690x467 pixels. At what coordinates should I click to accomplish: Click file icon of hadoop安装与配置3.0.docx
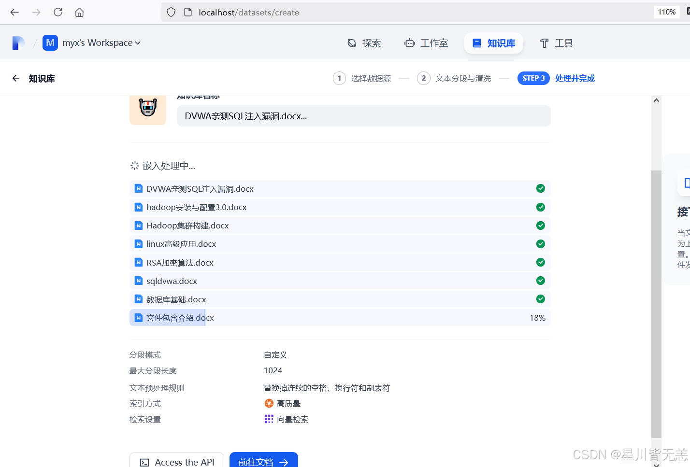[x=138, y=207]
